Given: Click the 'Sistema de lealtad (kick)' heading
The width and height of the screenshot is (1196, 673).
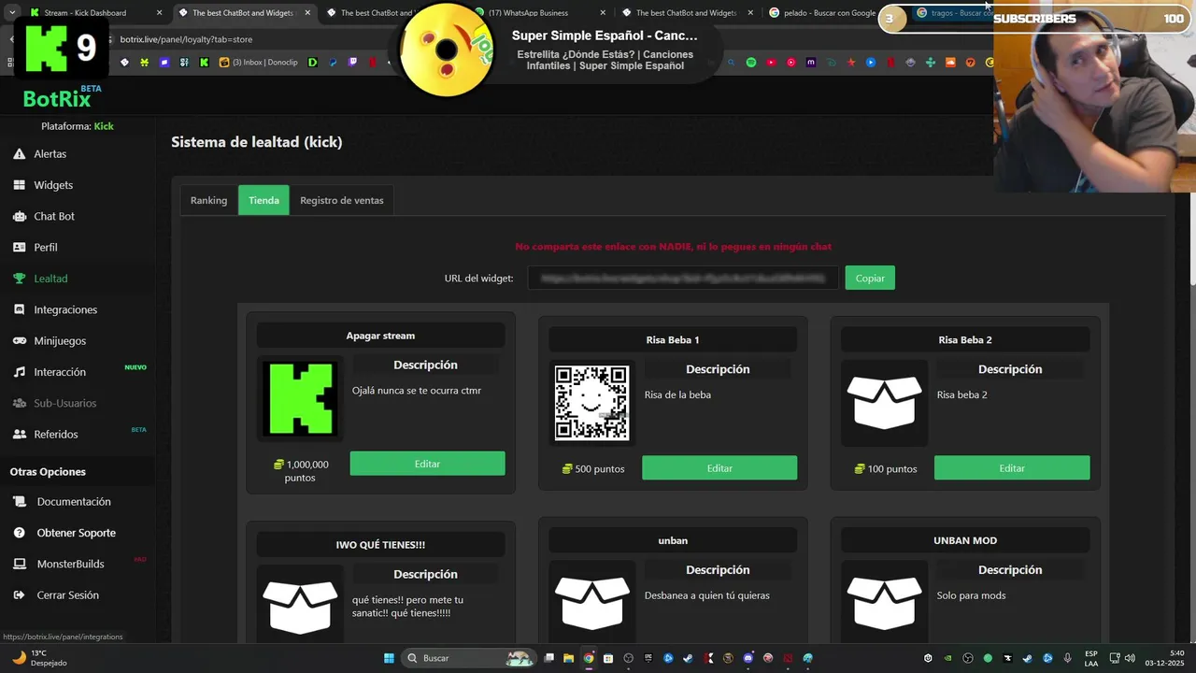Looking at the screenshot, I should [257, 142].
